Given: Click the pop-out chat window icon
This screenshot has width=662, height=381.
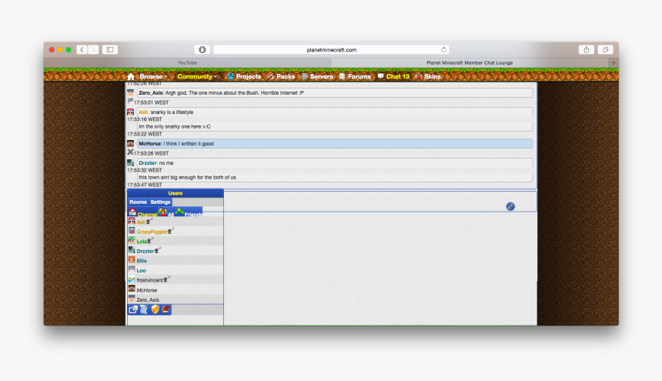Looking at the screenshot, I should [x=133, y=309].
